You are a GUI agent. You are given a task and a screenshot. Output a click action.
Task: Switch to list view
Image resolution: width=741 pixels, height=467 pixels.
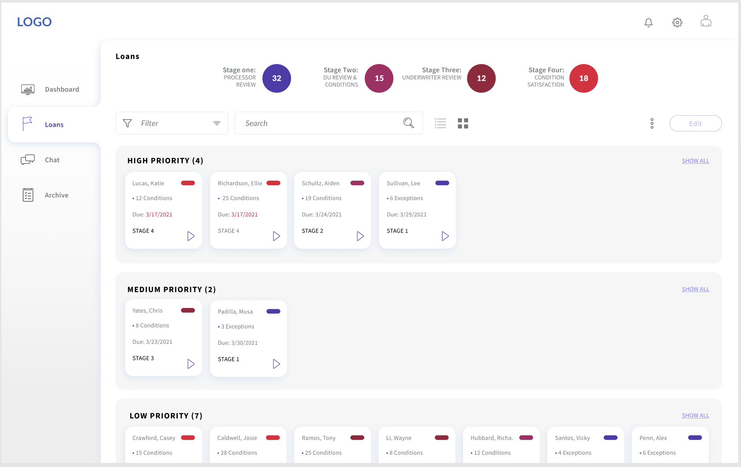(x=440, y=123)
